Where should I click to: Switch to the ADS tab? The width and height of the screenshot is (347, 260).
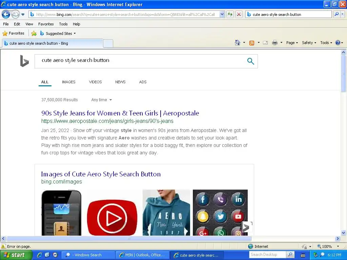(143, 82)
